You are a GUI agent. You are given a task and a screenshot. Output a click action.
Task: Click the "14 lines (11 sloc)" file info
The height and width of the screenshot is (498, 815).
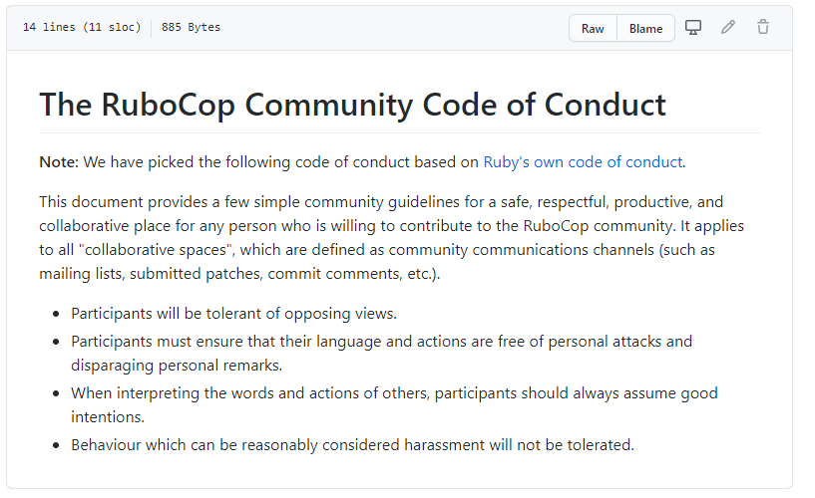[x=82, y=28]
